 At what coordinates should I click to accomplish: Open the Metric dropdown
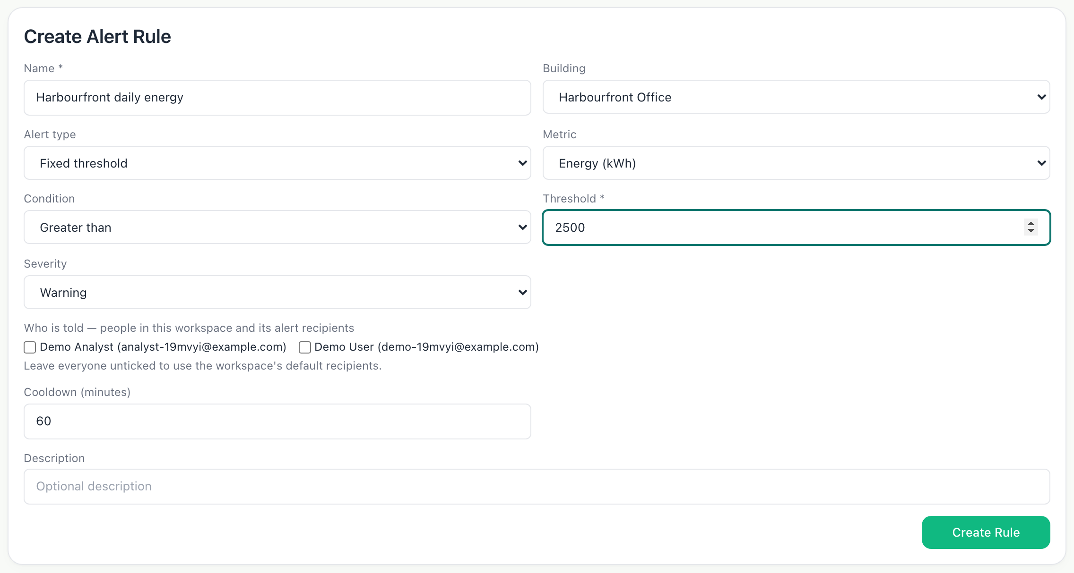coord(797,163)
